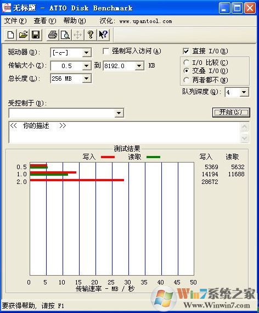
Task: Open the 帮助(H) menu
Action: [x=75, y=21]
